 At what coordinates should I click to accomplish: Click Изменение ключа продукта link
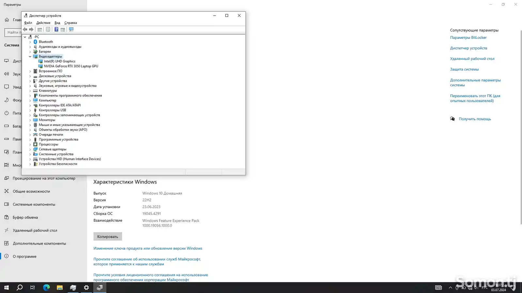click(148, 248)
